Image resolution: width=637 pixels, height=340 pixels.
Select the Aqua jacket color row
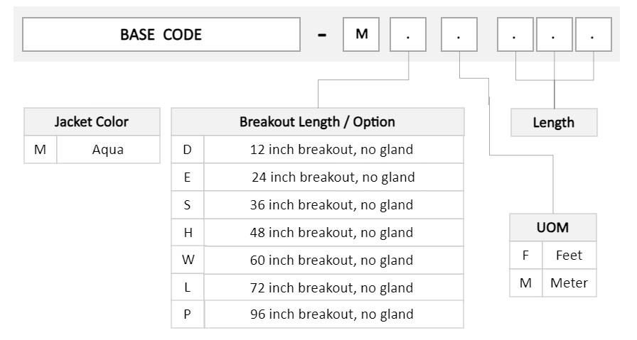(x=92, y=150)
